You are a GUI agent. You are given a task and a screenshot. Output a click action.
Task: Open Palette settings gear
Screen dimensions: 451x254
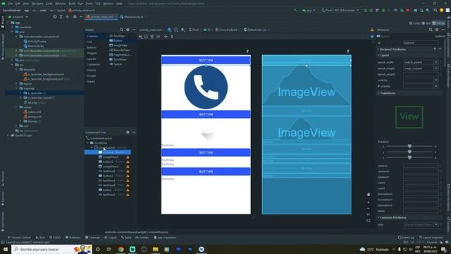pos(128,30)
